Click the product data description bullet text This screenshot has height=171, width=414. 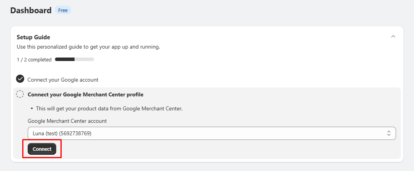tap(109, 108)
